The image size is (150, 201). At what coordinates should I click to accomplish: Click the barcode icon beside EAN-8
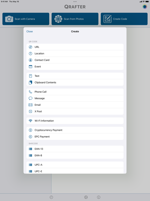(x=30, y=155)
